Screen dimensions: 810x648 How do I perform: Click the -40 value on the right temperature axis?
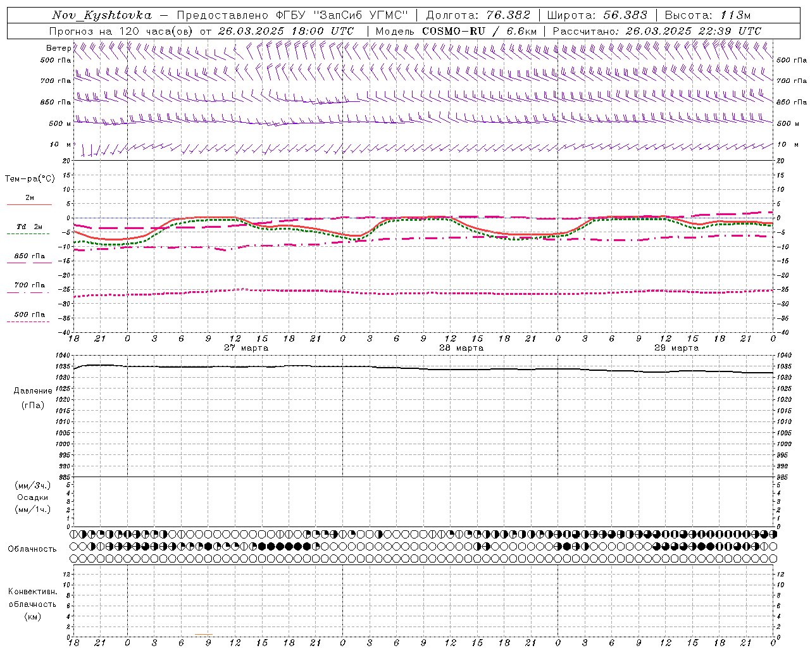click(783, 333)
